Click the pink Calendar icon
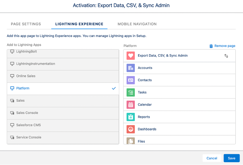The image size is (243, 165). (x=130, y=105)
